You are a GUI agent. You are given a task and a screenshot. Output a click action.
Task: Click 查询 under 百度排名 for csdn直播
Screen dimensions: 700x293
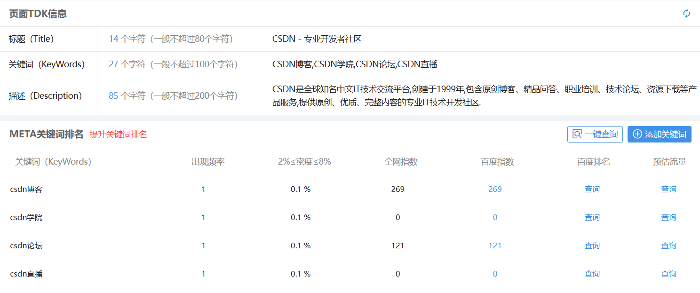coord(592,274)
